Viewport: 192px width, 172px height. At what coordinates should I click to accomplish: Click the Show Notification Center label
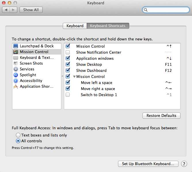pos(99,52)
